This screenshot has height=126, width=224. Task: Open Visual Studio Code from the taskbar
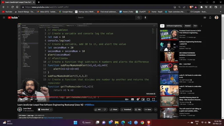129,122
